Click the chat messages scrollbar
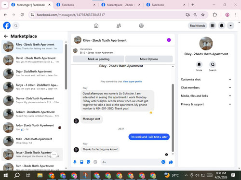Image resolution: width=241 pixels, height=180 pixels. pyautogui.click(x=173, y=118)
